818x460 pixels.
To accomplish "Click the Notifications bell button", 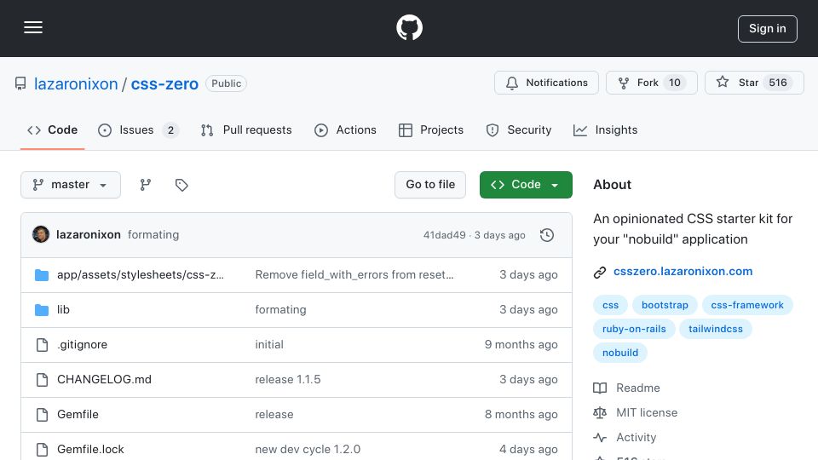I will click(546, 83).
